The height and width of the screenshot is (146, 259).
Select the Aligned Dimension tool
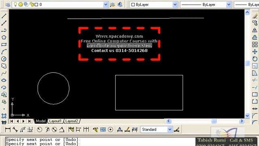coord(15,129)
